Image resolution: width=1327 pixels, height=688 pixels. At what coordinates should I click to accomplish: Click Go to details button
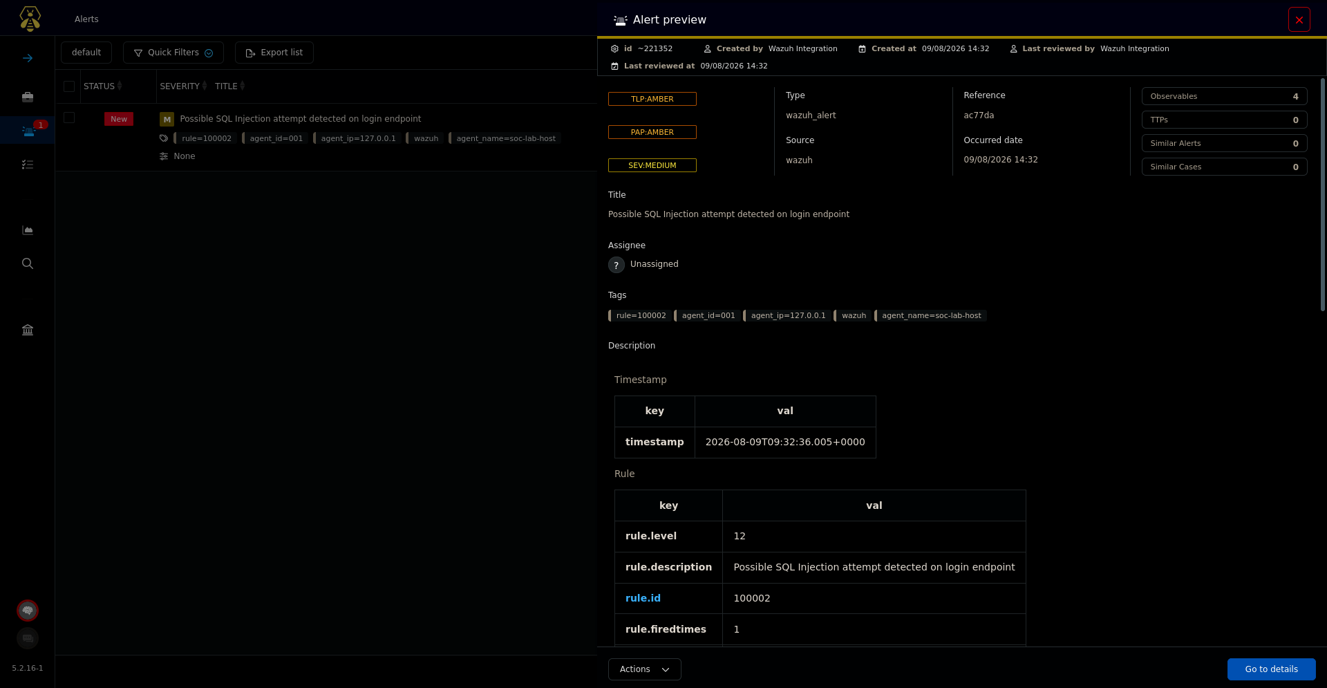(1272, 669)
